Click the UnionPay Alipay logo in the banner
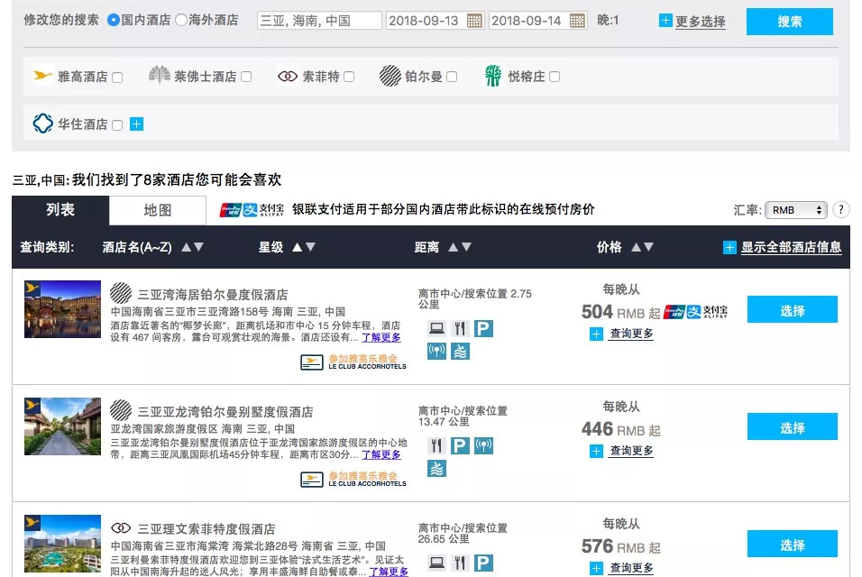The height and width of the screenshot is (577, 862). [252, 210]
